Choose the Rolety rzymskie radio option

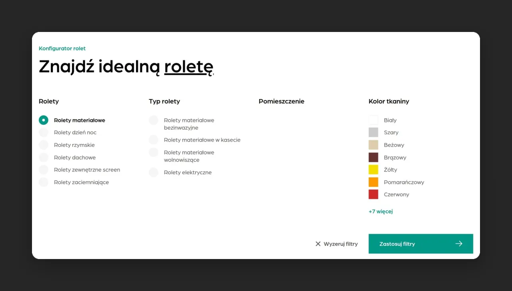tap(44, 145)
